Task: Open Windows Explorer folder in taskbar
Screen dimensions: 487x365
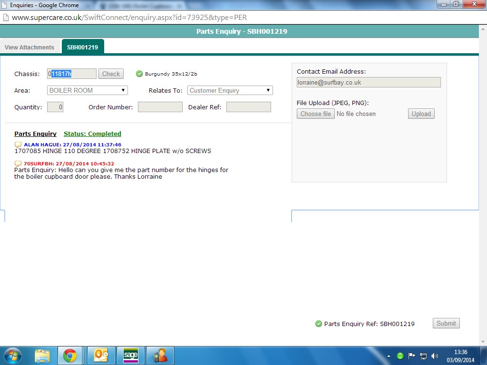Action: (x=42, y=355)
